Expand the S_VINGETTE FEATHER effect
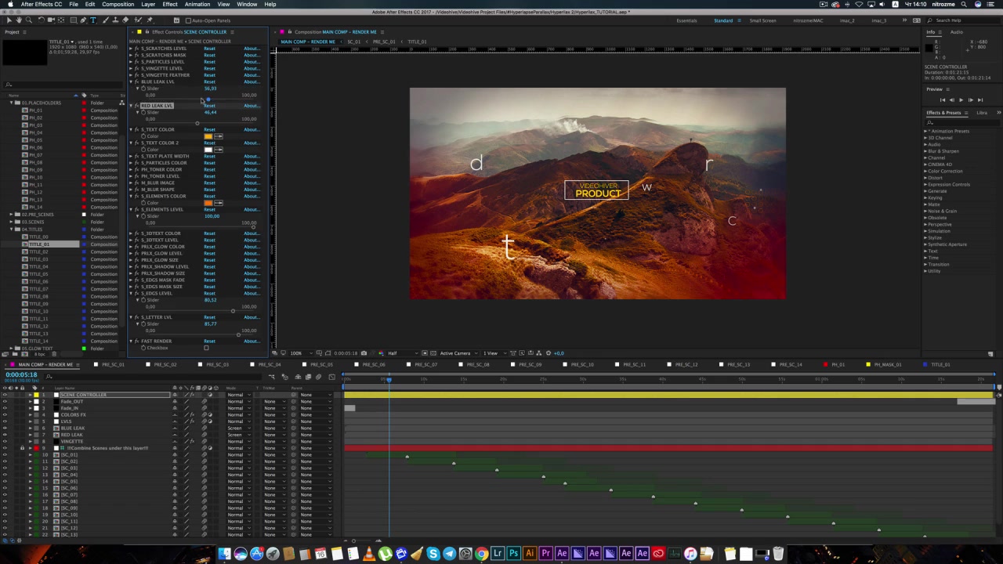1003x564 pixels. tap(131, 75)
